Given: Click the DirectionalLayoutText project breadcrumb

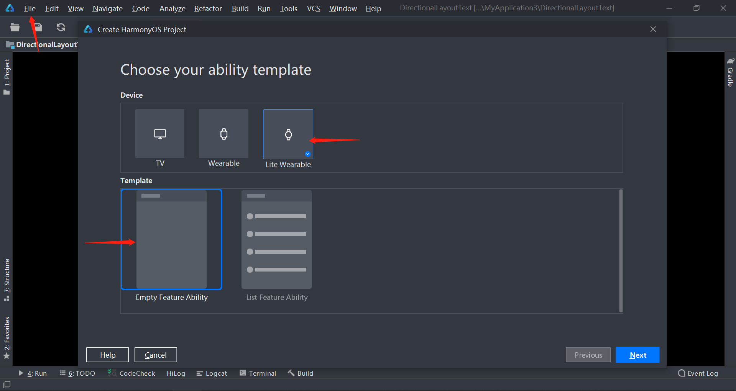Looking at the screenshot, I should click(42, 45).
